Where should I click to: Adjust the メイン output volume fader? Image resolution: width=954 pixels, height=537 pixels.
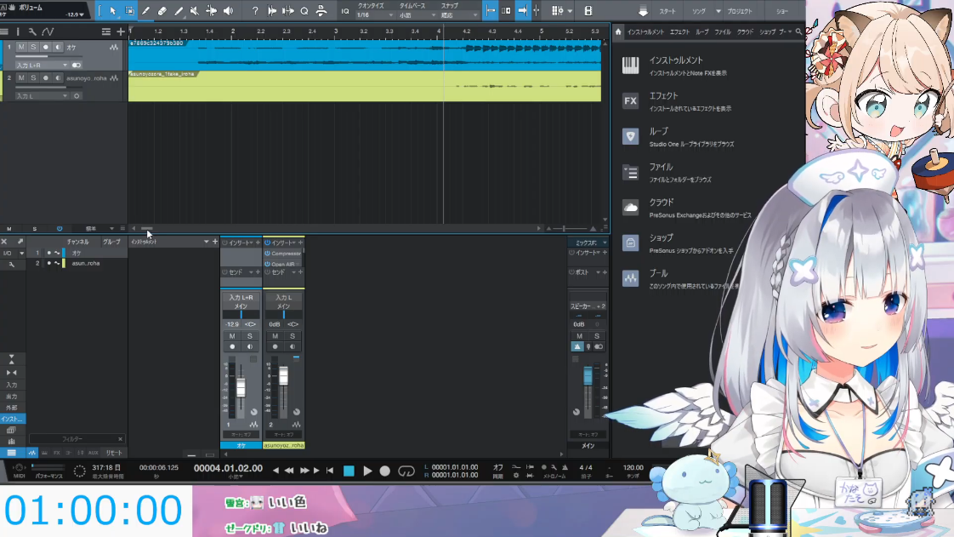click(588, 375)
